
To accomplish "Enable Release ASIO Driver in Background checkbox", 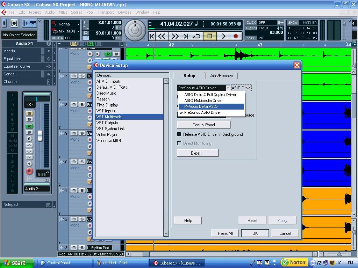I will pyautogui.click(x=179, y=134).
